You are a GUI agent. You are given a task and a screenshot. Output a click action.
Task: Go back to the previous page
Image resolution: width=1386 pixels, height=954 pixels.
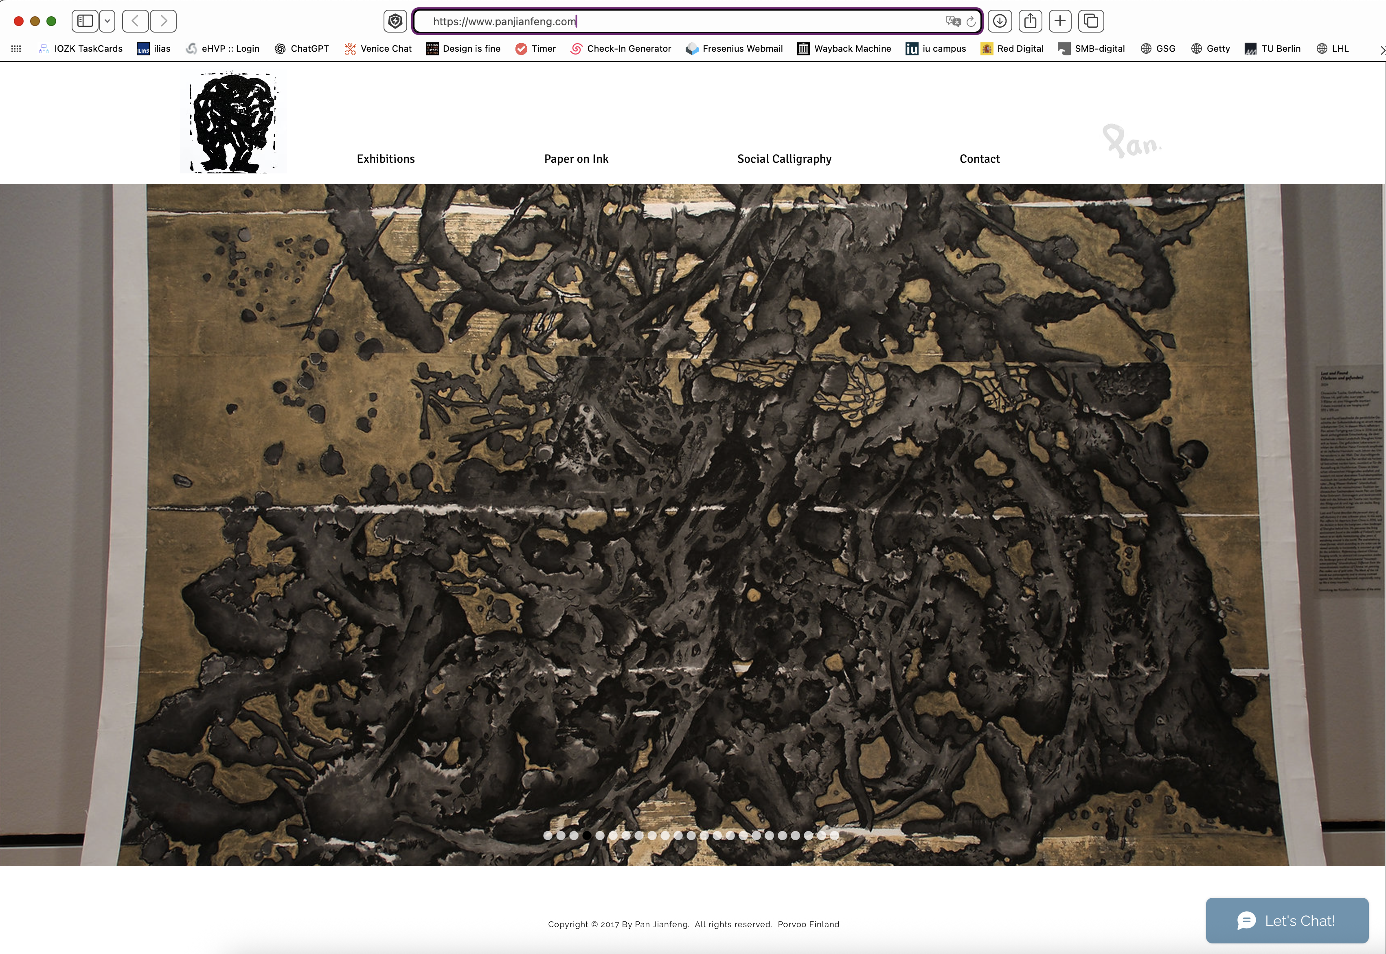tap(136, 21)
